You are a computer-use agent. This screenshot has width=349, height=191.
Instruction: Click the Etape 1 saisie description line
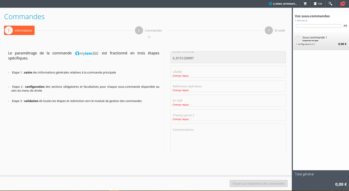(64, 73)
